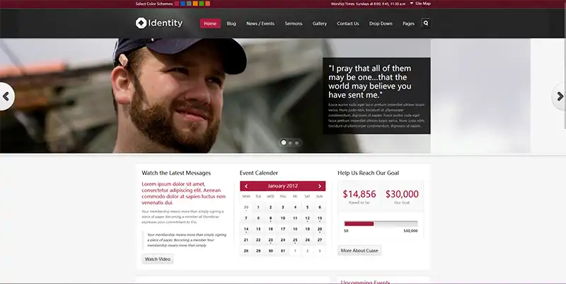Open the Pages navigation menu
Screen dimensions: 566x284
pyautogui.click(x=408, y=23)
